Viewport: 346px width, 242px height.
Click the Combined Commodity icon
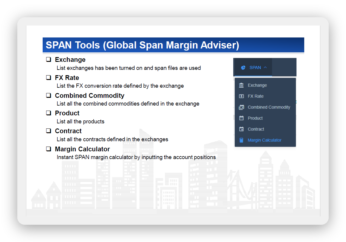(241, 107)
